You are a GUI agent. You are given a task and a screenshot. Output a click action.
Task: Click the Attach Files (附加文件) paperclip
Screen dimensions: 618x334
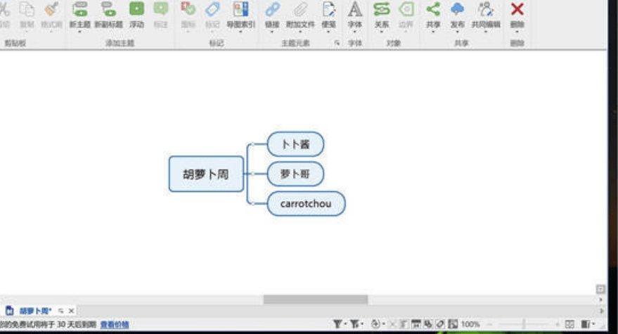pos(300,8)
